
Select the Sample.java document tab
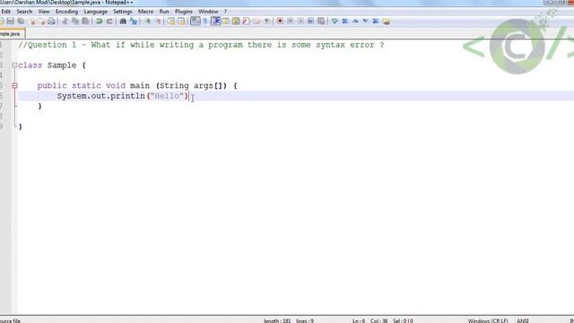(x=12, y=34)
